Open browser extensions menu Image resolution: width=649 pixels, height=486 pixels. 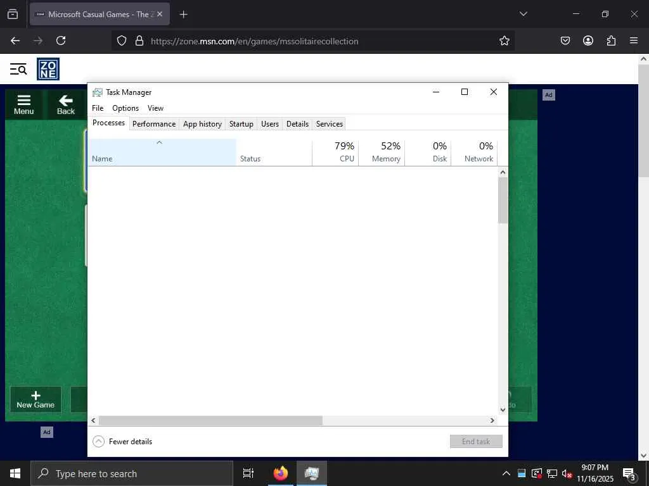click(x=611, y=40)
